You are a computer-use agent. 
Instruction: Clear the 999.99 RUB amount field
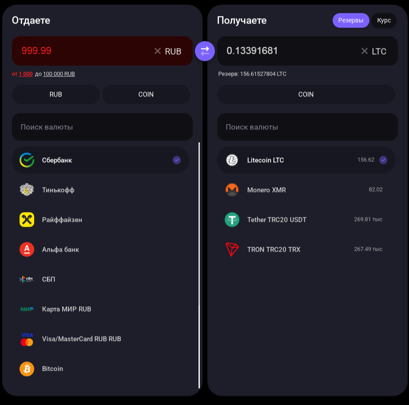tap(158, 51)
